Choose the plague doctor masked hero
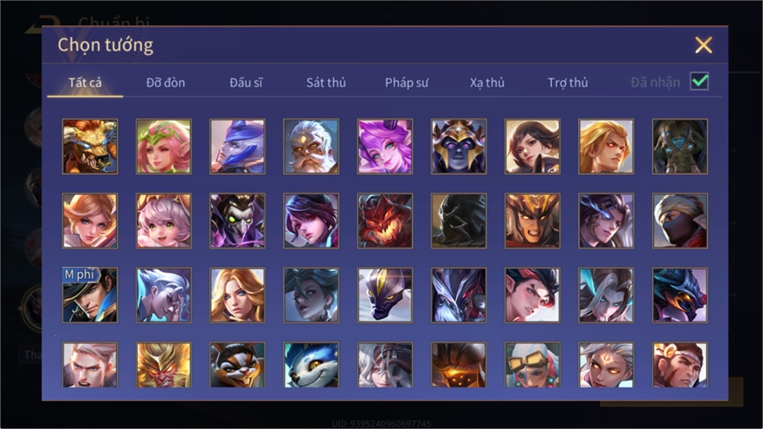 click(x=237, y=220)
